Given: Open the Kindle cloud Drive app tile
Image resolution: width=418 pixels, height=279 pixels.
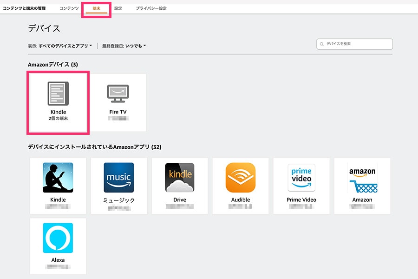Looking at the screenshot, I should point(180,186).
